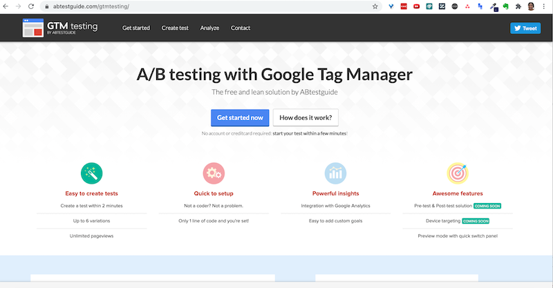Click 'Integration with Google Analytics'

click(336, 206)
